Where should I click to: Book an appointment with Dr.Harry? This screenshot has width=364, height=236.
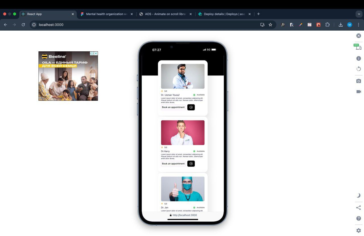point(173,164)
